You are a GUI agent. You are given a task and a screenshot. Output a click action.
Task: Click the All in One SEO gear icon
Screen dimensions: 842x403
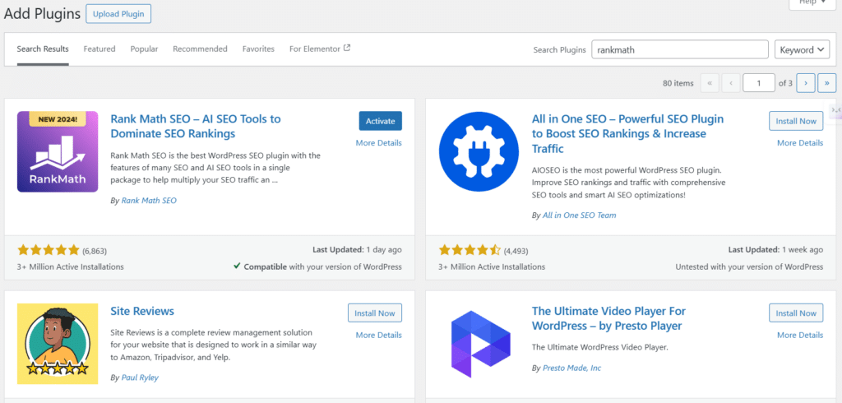pos(479,151)
